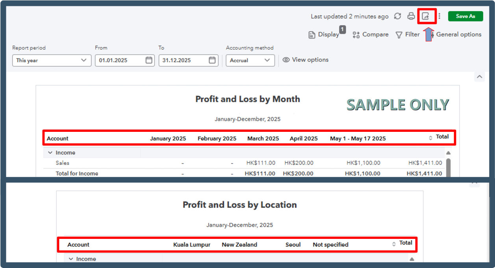Click the Save As button
The image size is (495, 268).
point(465,16)
